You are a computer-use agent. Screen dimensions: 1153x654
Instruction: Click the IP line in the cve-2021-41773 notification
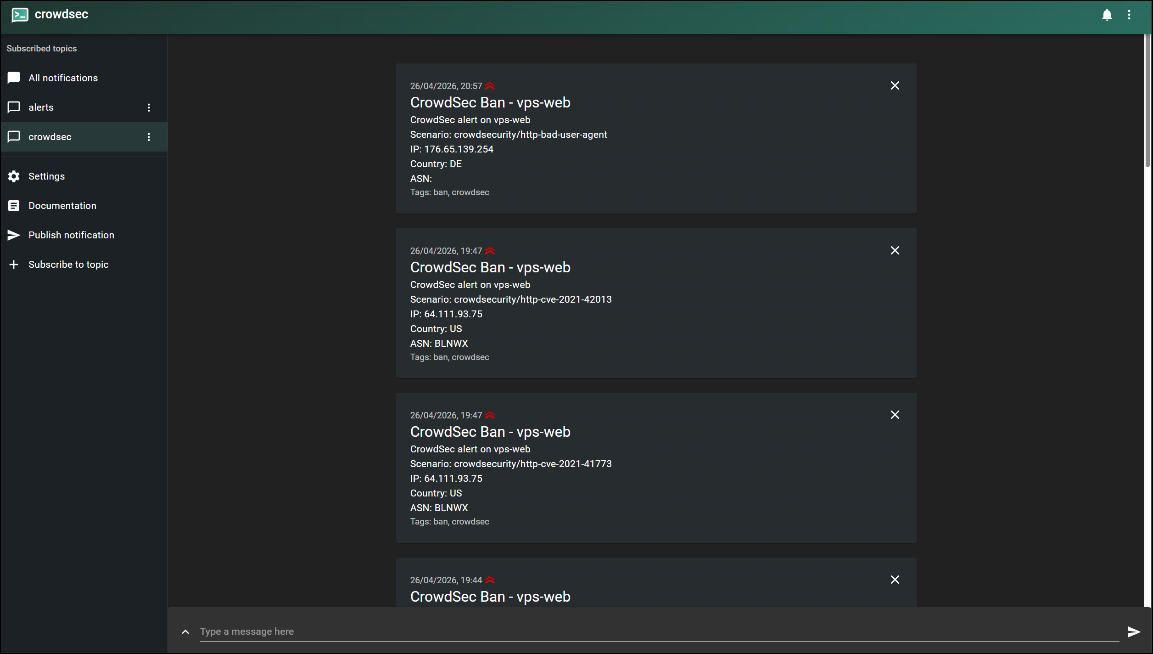[x=446, y=479]
